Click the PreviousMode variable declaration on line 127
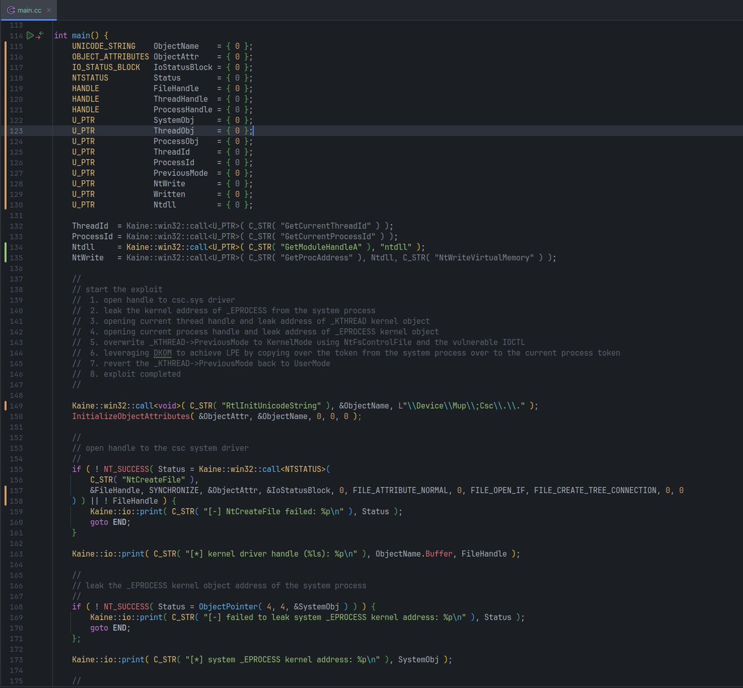 pyautogui.click(x=181, y=173)
